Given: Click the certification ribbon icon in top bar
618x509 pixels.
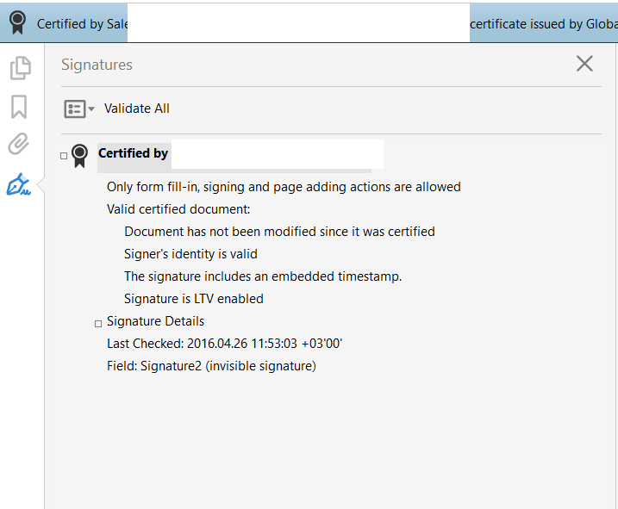Looking at the screenshot, I should pyautogui.click(x=16, y=23).
